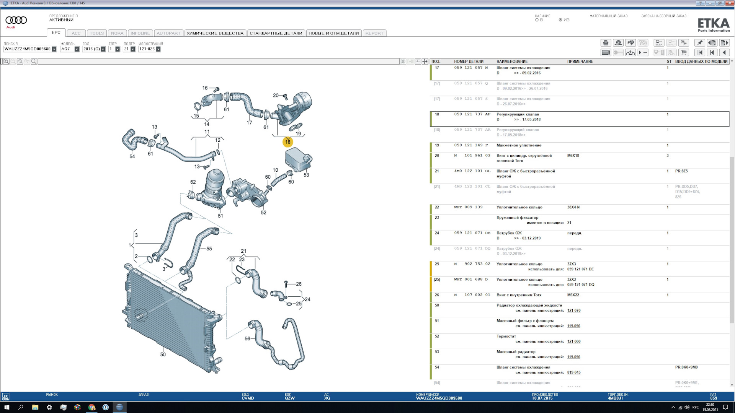Click the volume icon in system tray
This screenshot has height=413, width=735.
687,407
